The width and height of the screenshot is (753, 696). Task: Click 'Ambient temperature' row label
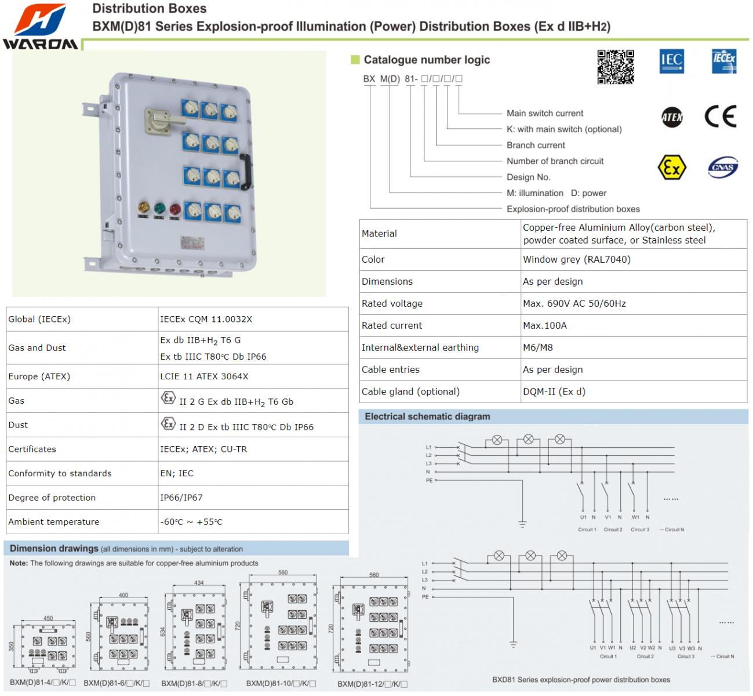(54, 522)
